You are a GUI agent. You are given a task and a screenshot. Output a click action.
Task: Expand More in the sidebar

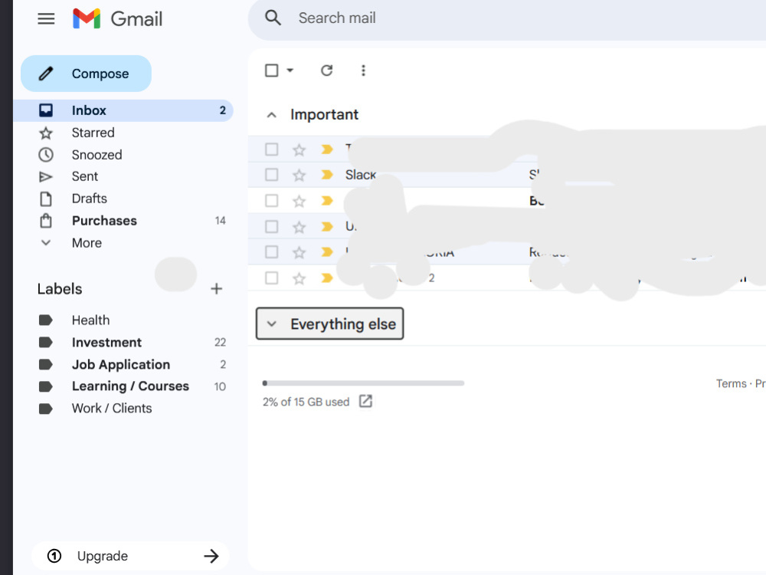click(x=87, y=243)
